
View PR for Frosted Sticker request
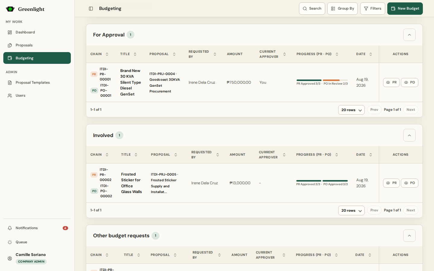[x=391, y=183]
